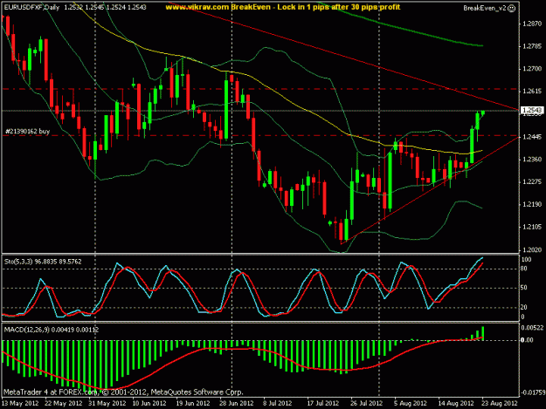Click the current price tag 1.2543
The width and height of the screenshot is (546, 409).
(x=532, y=111)
